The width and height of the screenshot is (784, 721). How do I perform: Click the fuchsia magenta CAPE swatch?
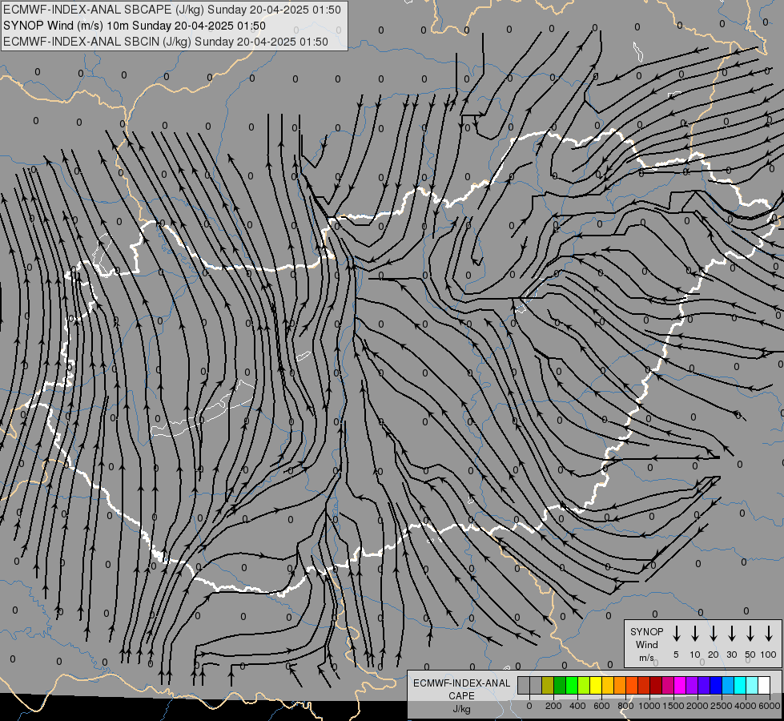pos(681,685)
